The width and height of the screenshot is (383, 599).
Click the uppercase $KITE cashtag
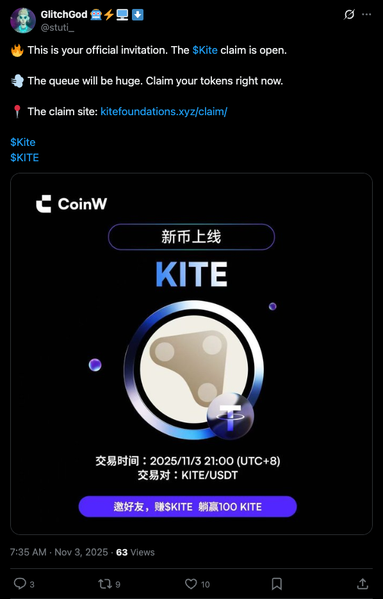tap(24, 157)
